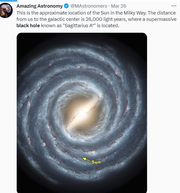
Task: Click the bold "black hole" search term
Action: pos(28,26)
